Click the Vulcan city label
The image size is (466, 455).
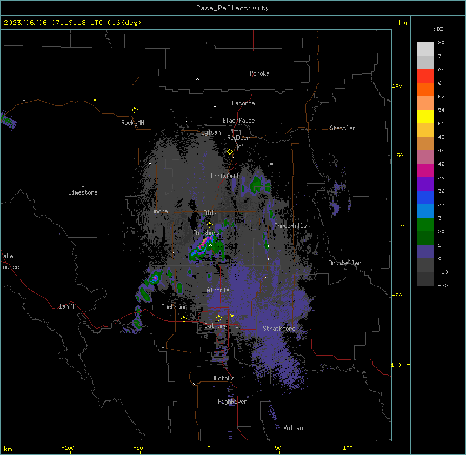coord(294,428)
